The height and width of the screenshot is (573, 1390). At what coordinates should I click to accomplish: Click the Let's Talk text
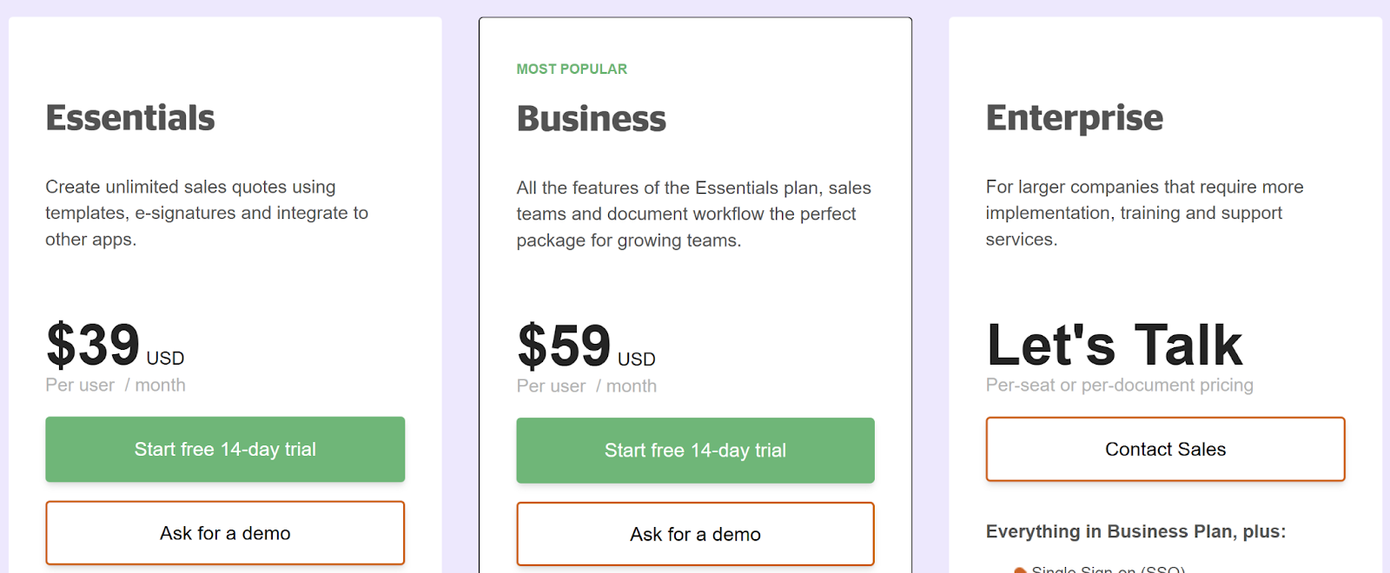tap(1115, 345)
